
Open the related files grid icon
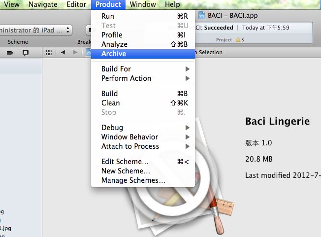[49, 53]
